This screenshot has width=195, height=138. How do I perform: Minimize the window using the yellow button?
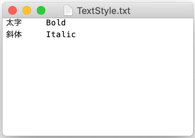tap(27, 10)
